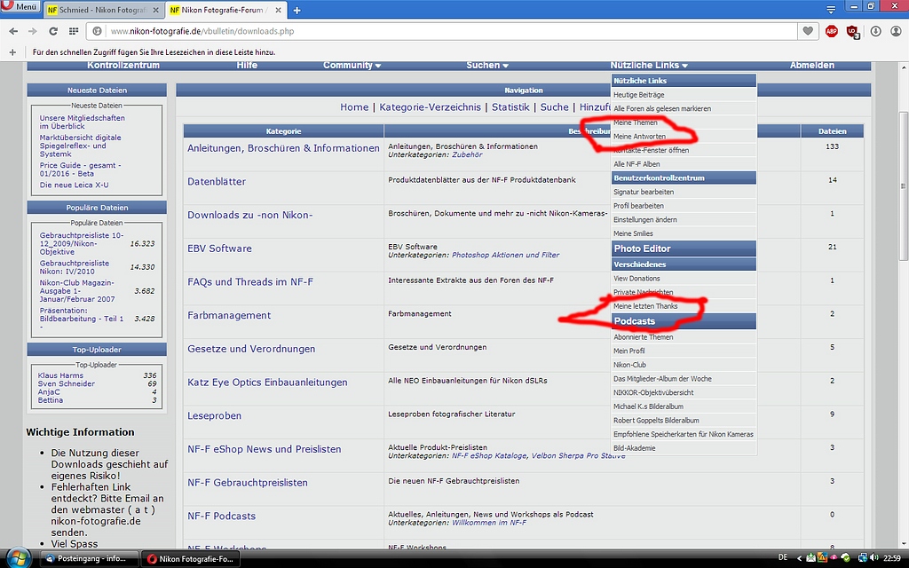Bookmark page with the heart icon
This screenshot has width=909, height=568.
coord(808,31)
